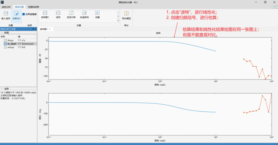The height and width of the screenshot is (145, 278).
Task: Activate the 波特图1 document tab
Action: click(x=44, y=29)
